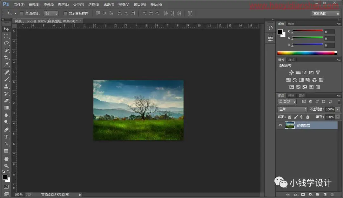Select the Clone Stamp tool
Viewport: 343px width, 198px height.
pos(6,86)
